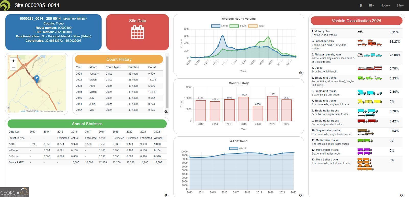409x197 pixels.
Task: Open the Leaflet attribution link on map
Action: [23, 111]
